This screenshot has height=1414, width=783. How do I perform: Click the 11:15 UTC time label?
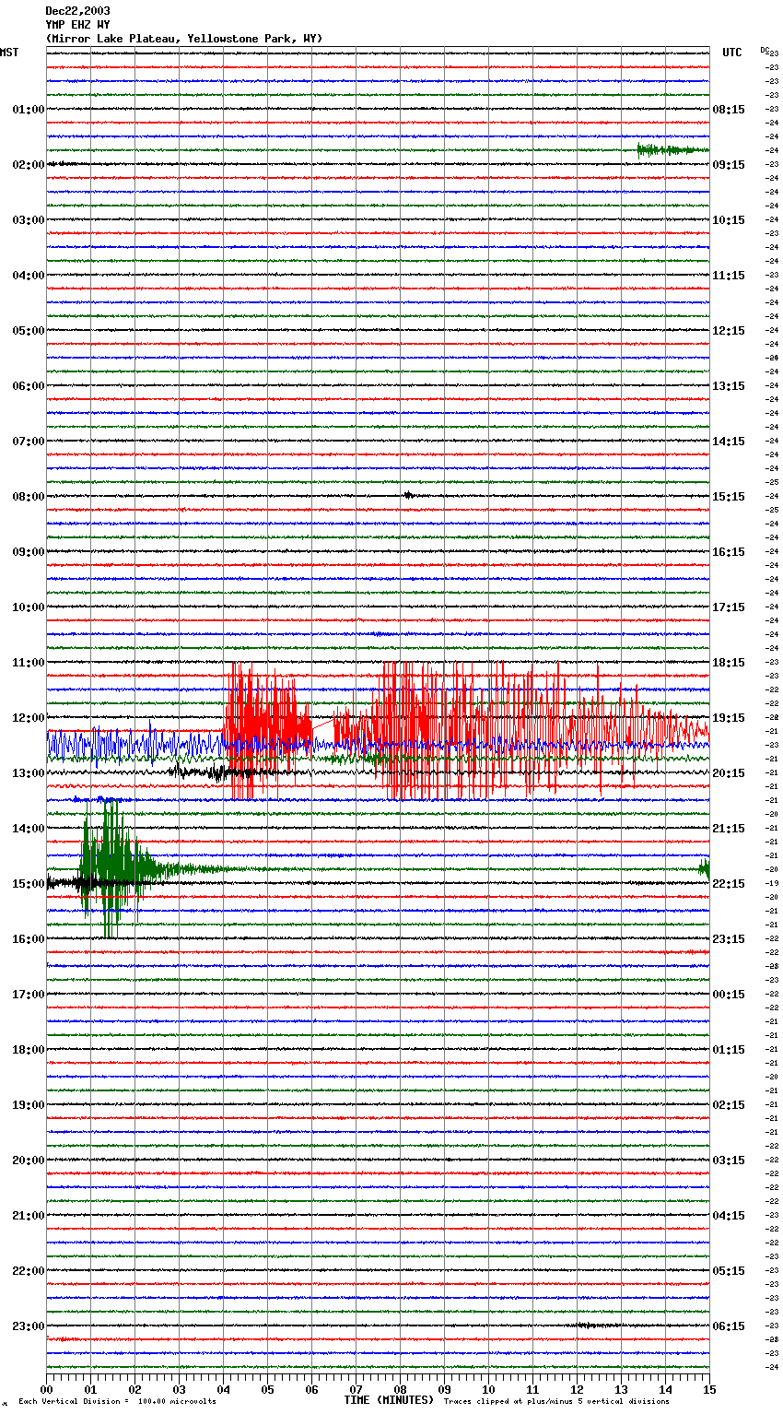(729, 276)
